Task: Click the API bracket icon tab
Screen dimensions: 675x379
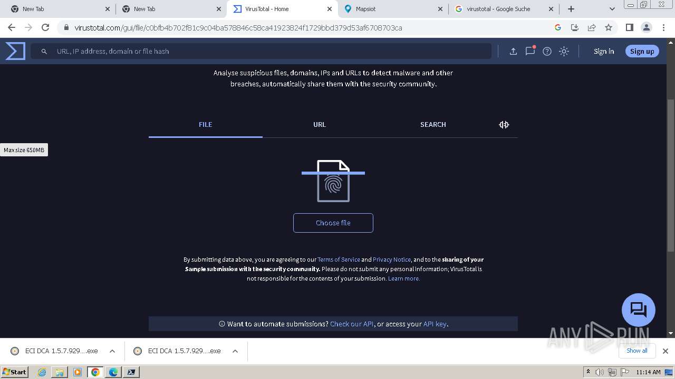Action: point(504,125)
